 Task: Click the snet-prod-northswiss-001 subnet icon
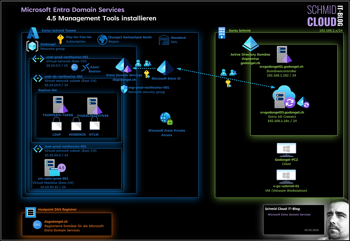pyautogui.click(x=38, y=149)
